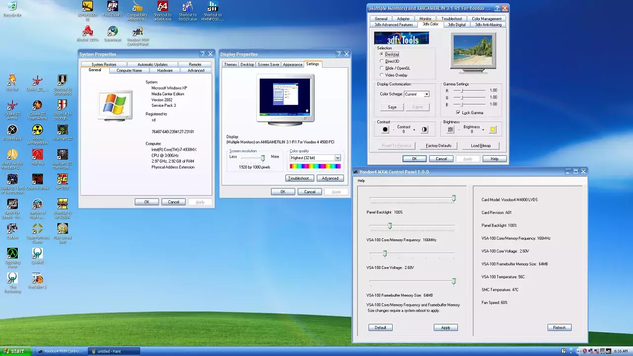Open the Recycle Bin desktop icon
633x356 pixels.
(x=12, y=9)
